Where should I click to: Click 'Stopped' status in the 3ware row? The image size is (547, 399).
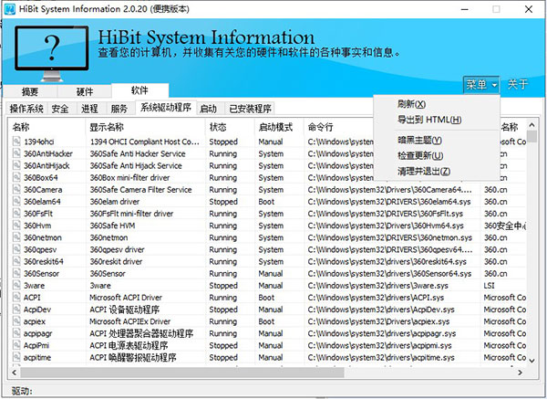(x=223, y=286)
